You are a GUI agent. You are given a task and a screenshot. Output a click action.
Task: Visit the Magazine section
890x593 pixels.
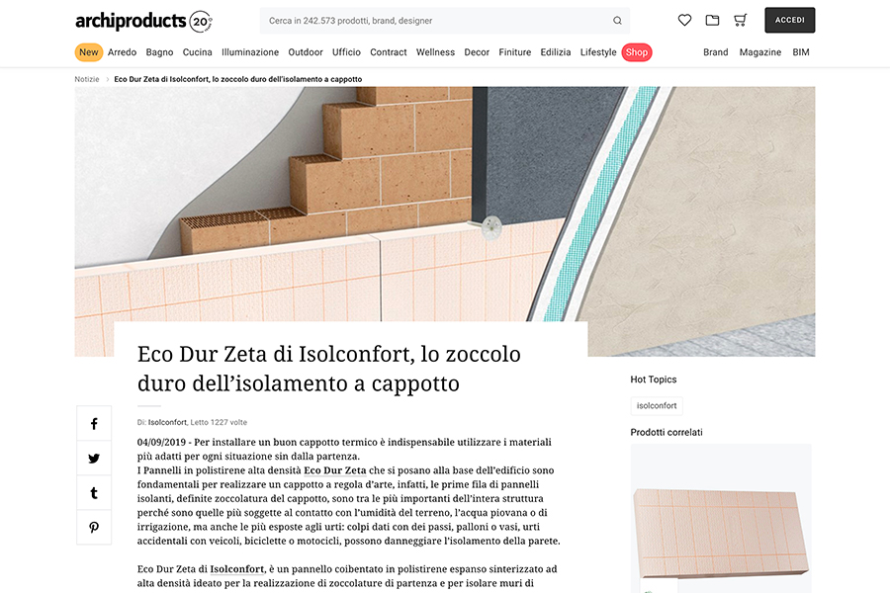[760, 51]
